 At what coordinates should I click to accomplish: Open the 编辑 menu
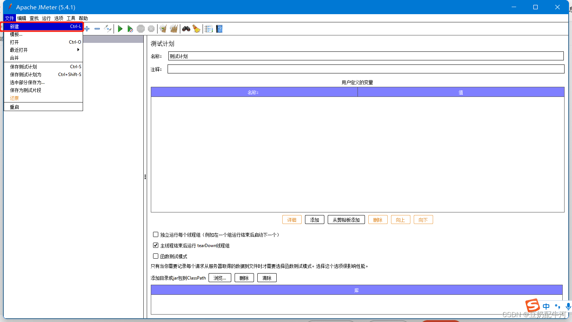[x=22, y=18]
